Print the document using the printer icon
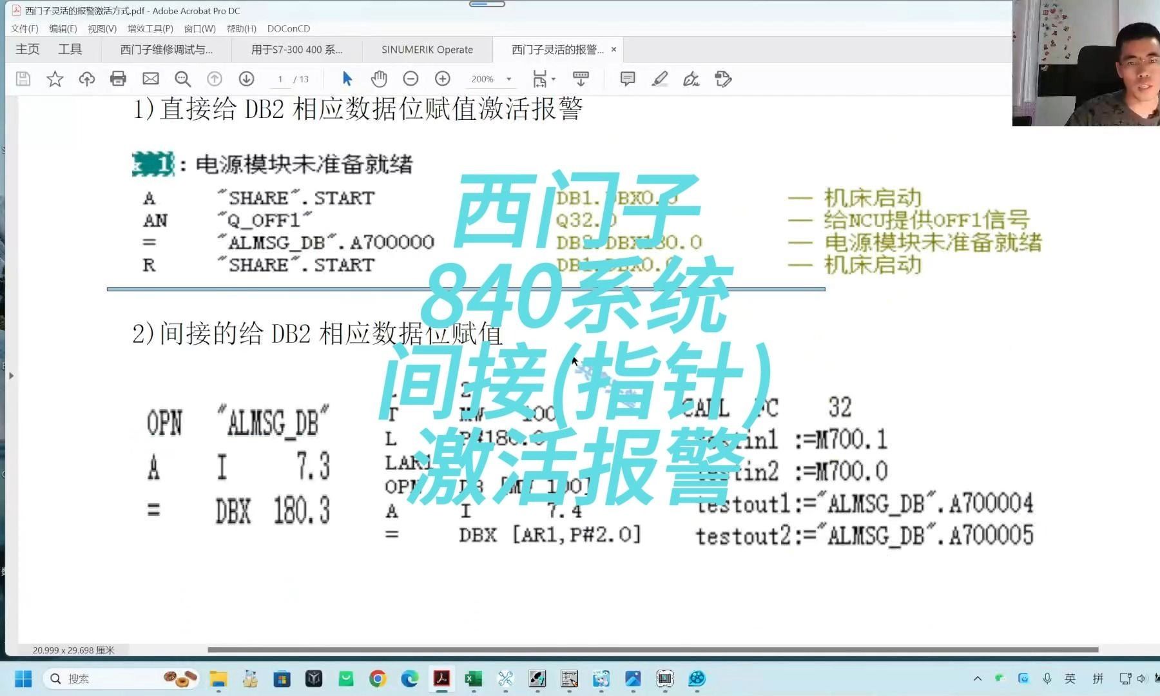This screenshot has height=696, width=1160. (118, 79)
